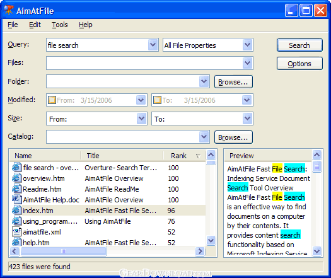Click inside the Catalog text field
The height and width of the screenshot is (278, 331).
[123, 137]
